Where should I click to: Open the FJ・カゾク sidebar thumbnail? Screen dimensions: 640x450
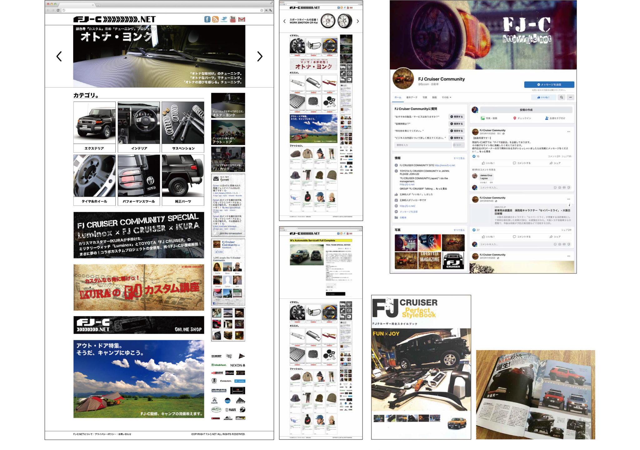[x=228, y=159]
